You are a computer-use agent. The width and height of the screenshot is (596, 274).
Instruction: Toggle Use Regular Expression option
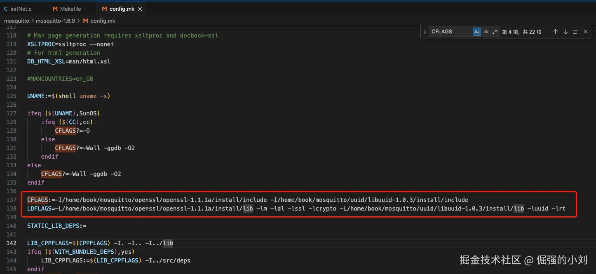point(495,32)
